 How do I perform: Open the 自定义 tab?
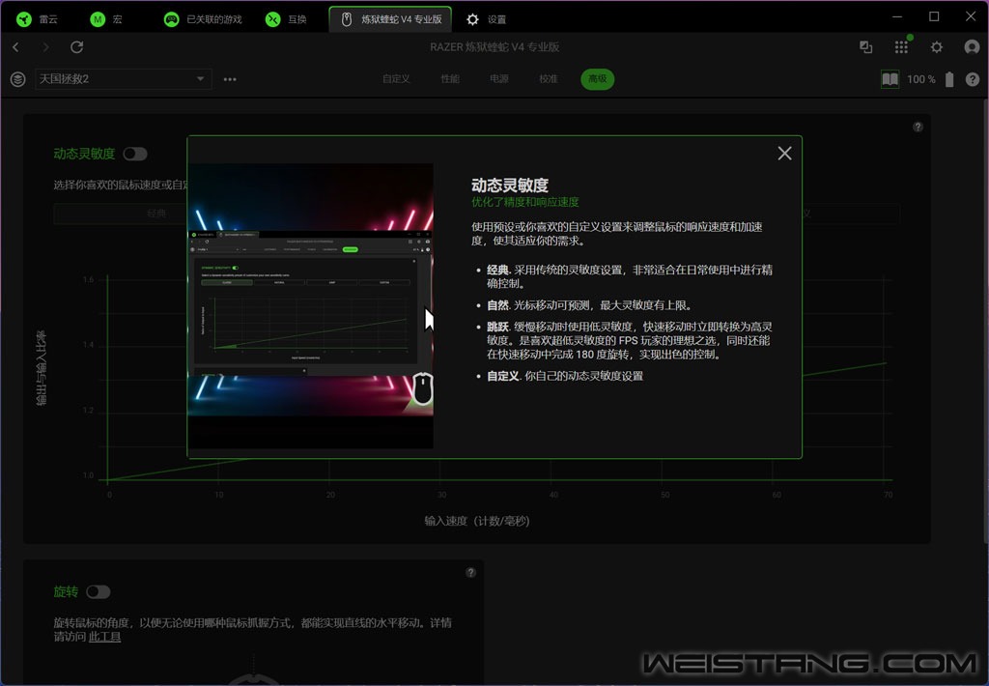click(x=396, y=79)
